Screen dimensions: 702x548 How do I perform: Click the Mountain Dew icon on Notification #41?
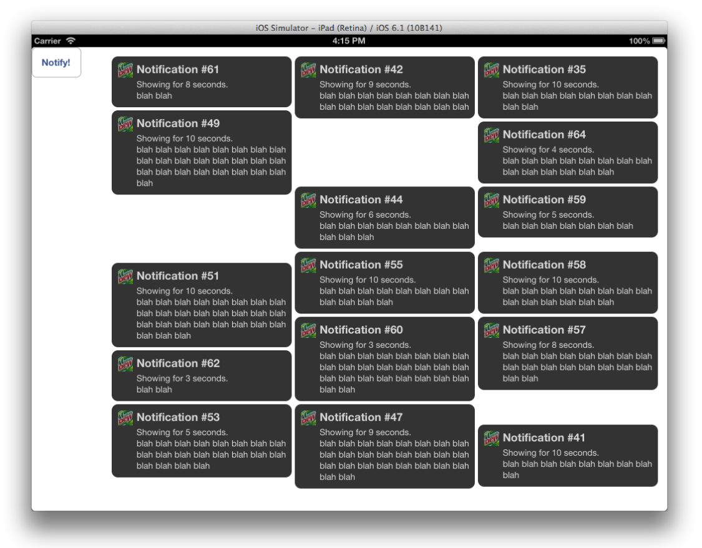[x=492, y=438]
